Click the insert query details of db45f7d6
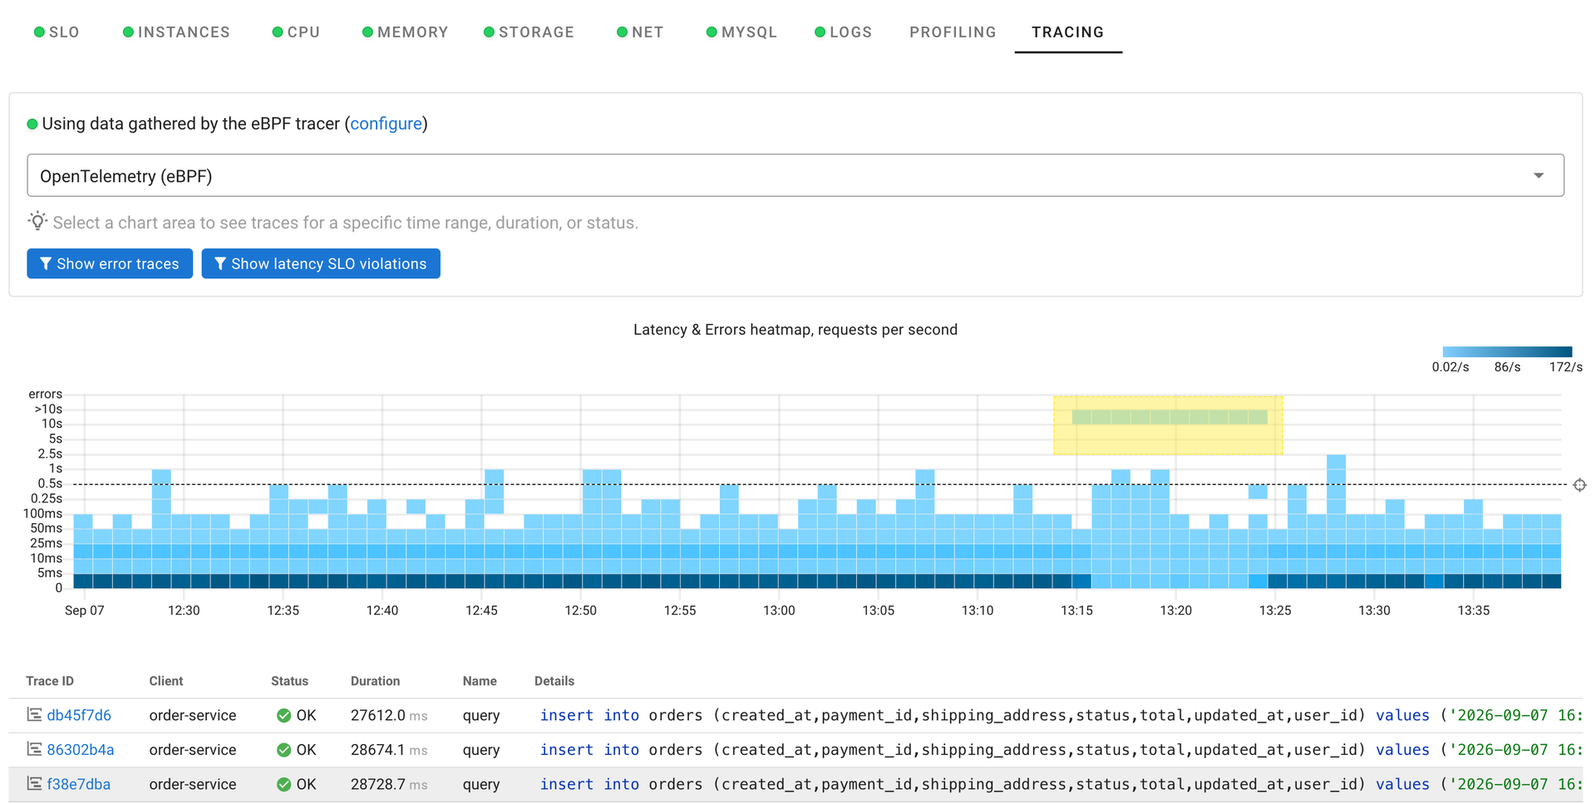The height and width of the screenshot is (804, 1596). (x=1061, y=715)
